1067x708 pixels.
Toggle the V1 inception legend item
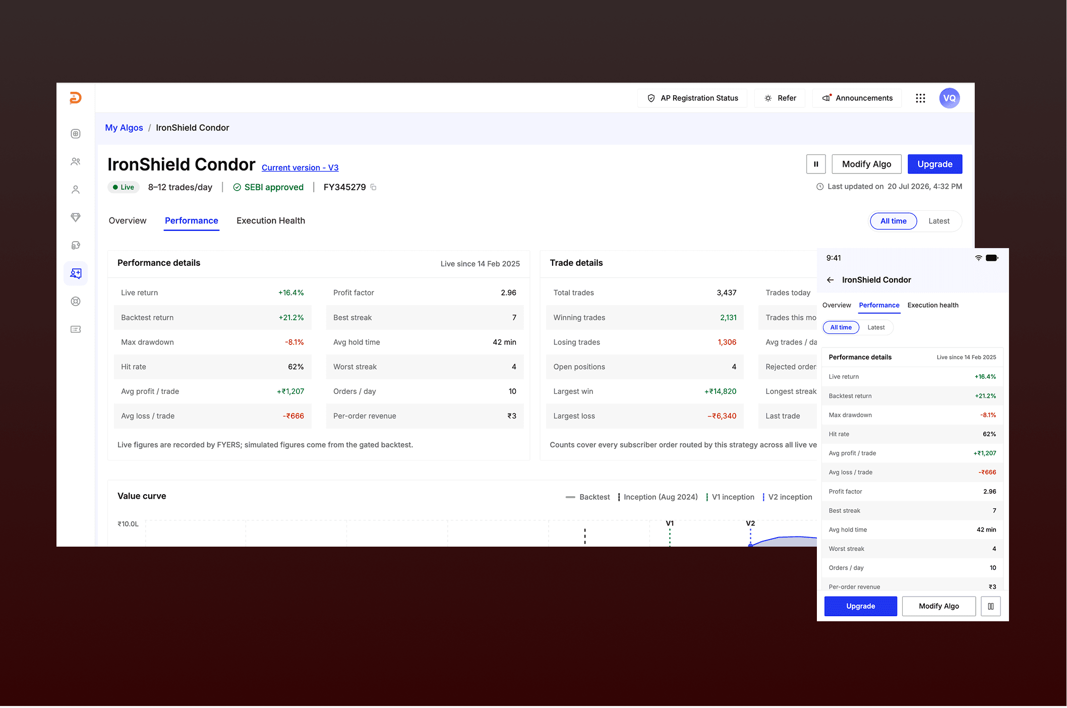(x=730, y=497)
